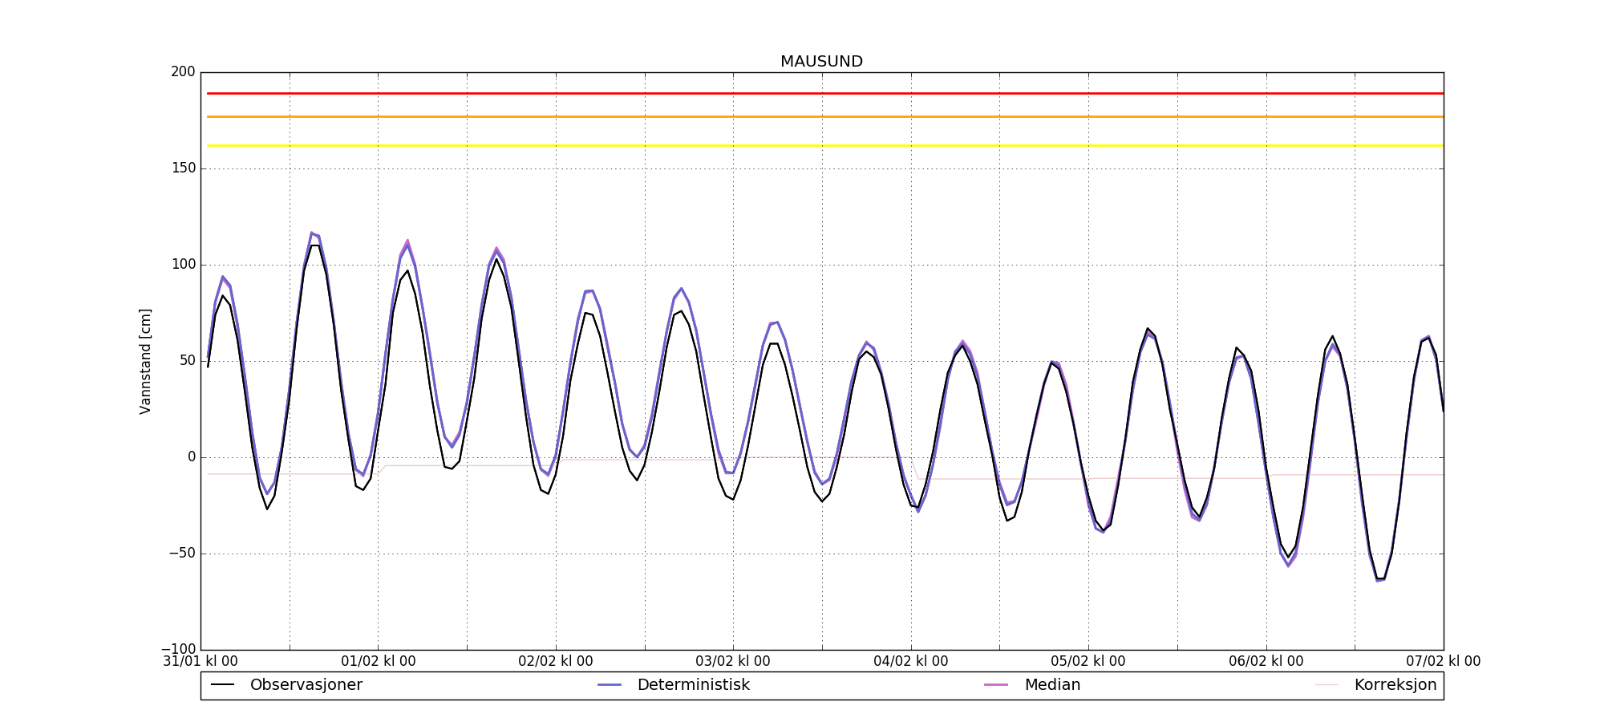Click the 31/01 kl 00 x-axis tick label
1604x722 pixels.
(200, 662)
